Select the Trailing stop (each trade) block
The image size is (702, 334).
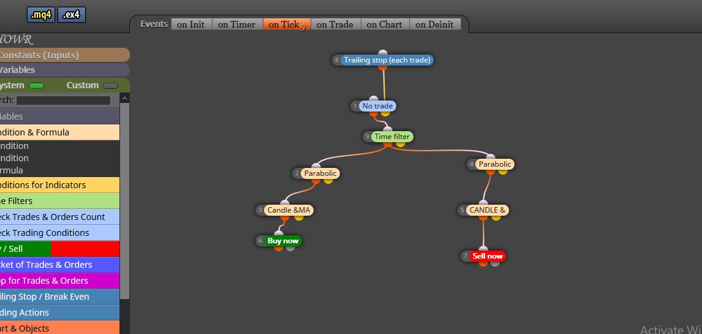(387, 59)
